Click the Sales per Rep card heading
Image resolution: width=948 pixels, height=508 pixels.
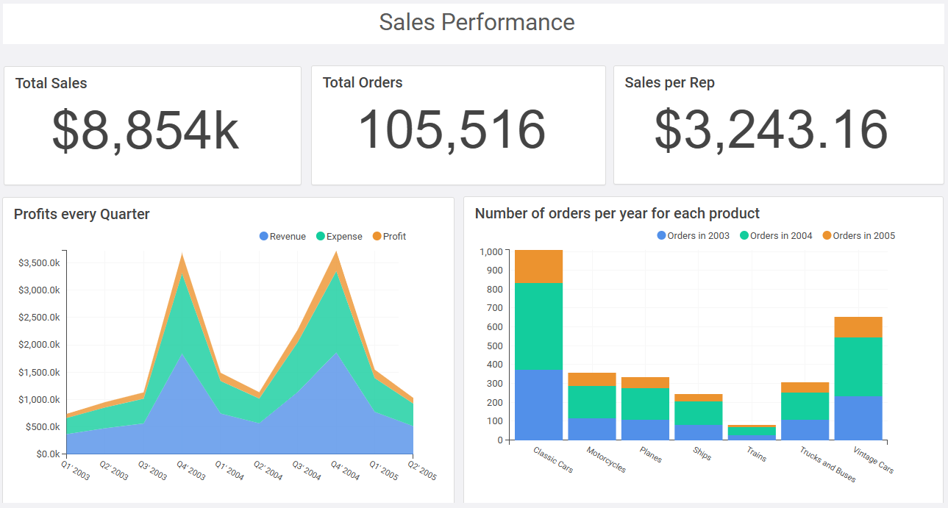tap(669, 83)
